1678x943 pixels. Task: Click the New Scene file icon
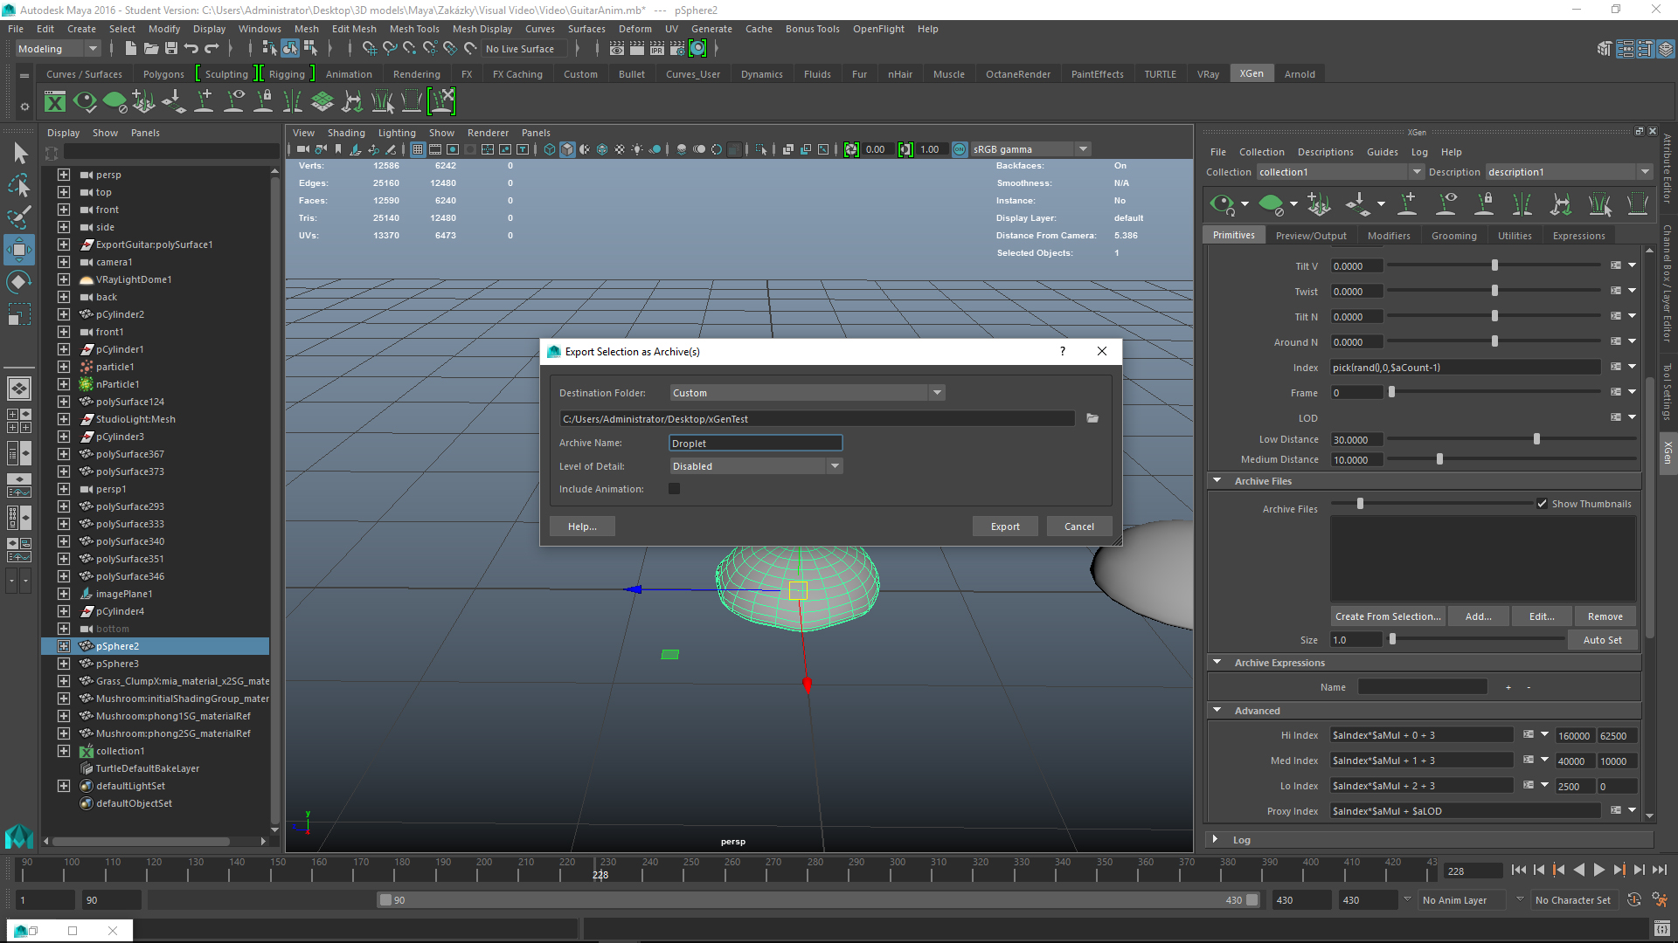coord(130,49)
